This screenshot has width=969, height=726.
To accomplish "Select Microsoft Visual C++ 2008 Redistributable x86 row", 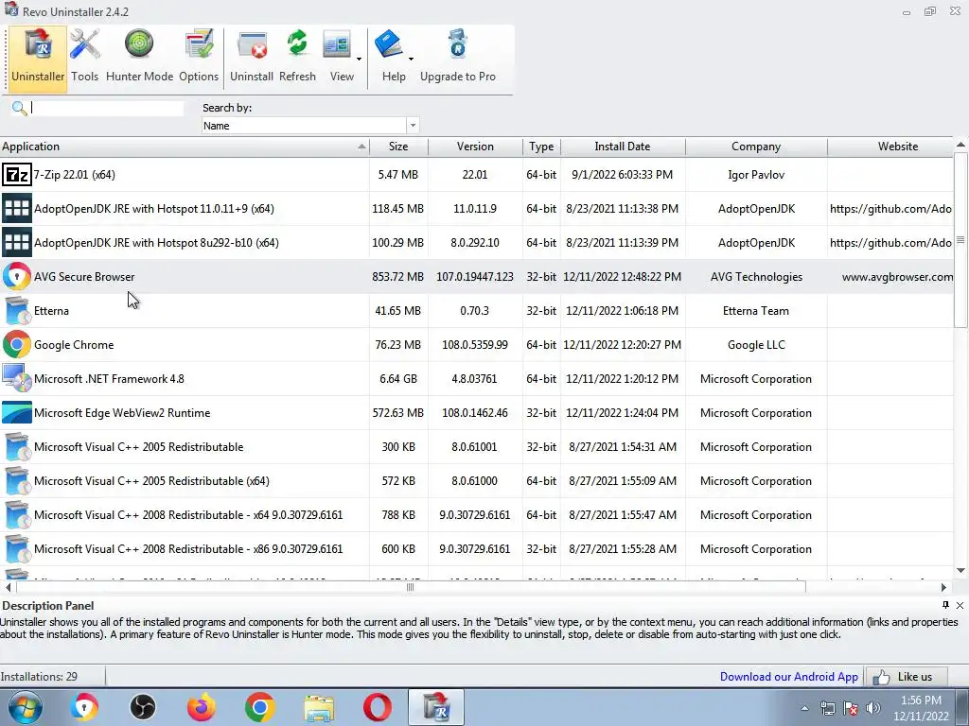I will (x=476, y=549).
